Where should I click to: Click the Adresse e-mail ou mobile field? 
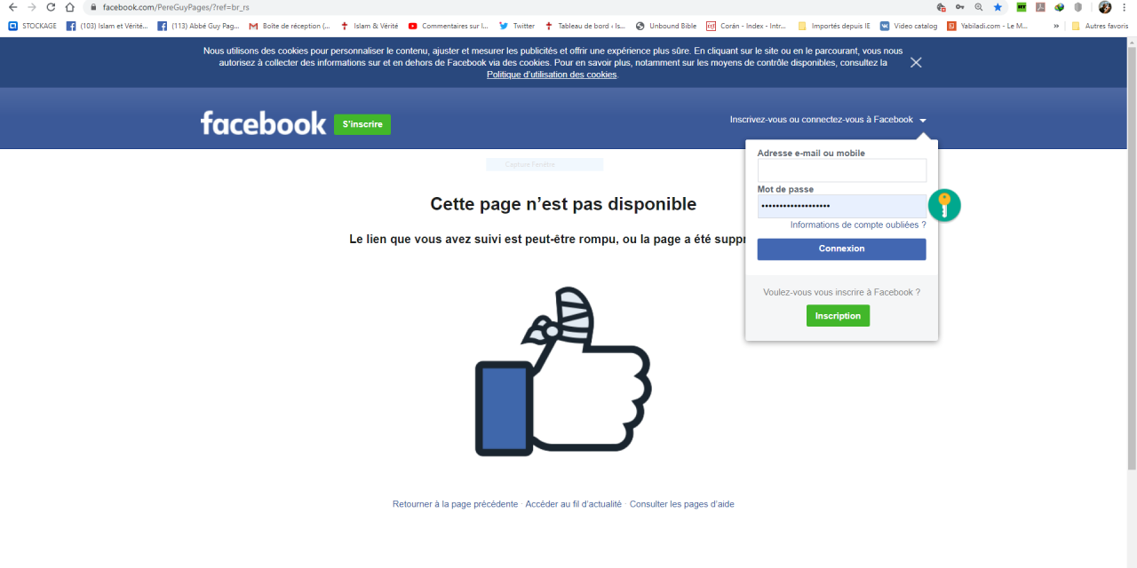click(841, 170)
